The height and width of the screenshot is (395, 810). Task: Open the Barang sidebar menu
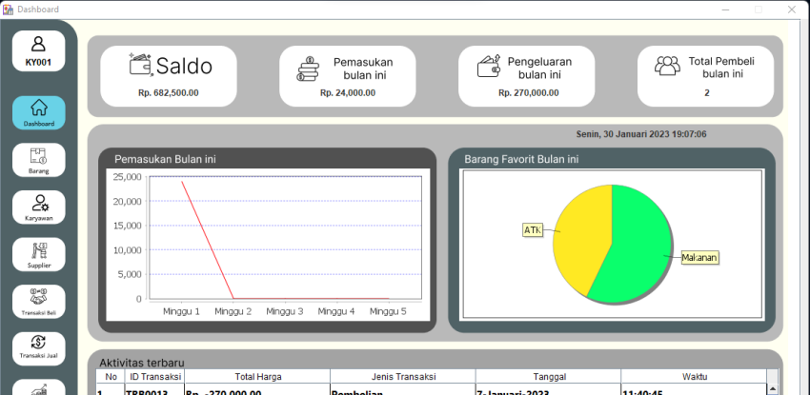[38, 159]
